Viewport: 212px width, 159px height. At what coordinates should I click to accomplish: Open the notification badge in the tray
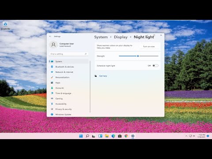tap(208, 136)
